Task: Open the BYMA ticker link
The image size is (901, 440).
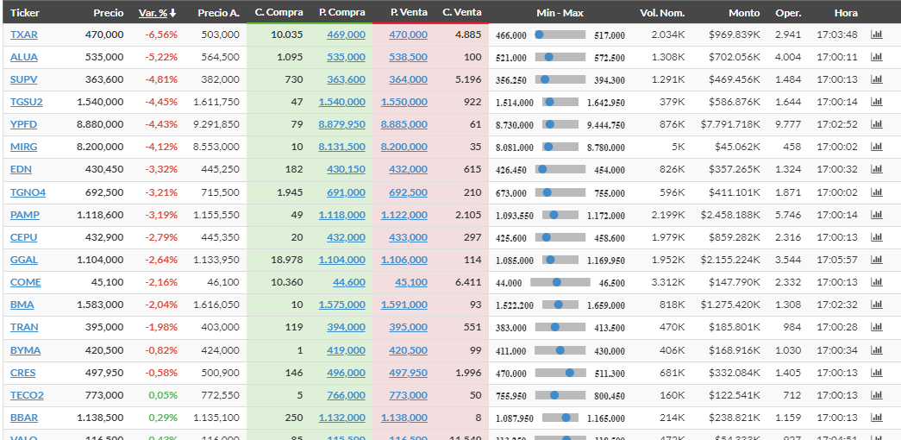Action: point(25,349)
